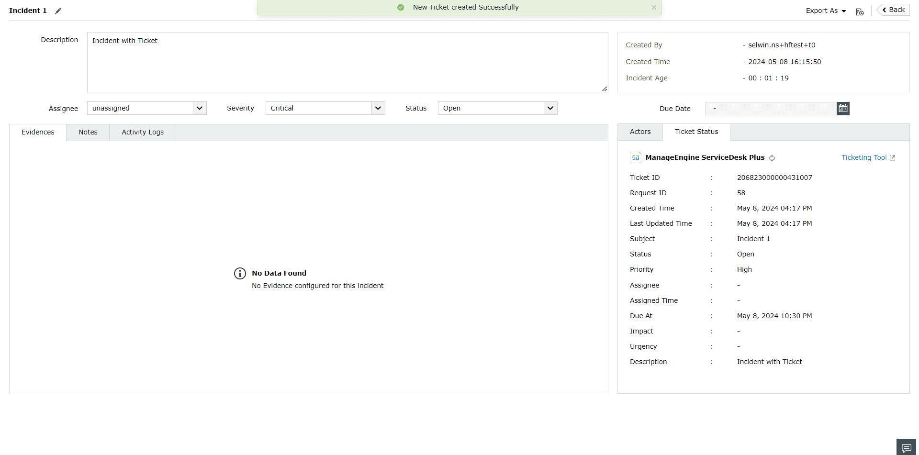Open the Due Date calendar picker
This screenshot has height=455, width=919.
tap(843, 108)
